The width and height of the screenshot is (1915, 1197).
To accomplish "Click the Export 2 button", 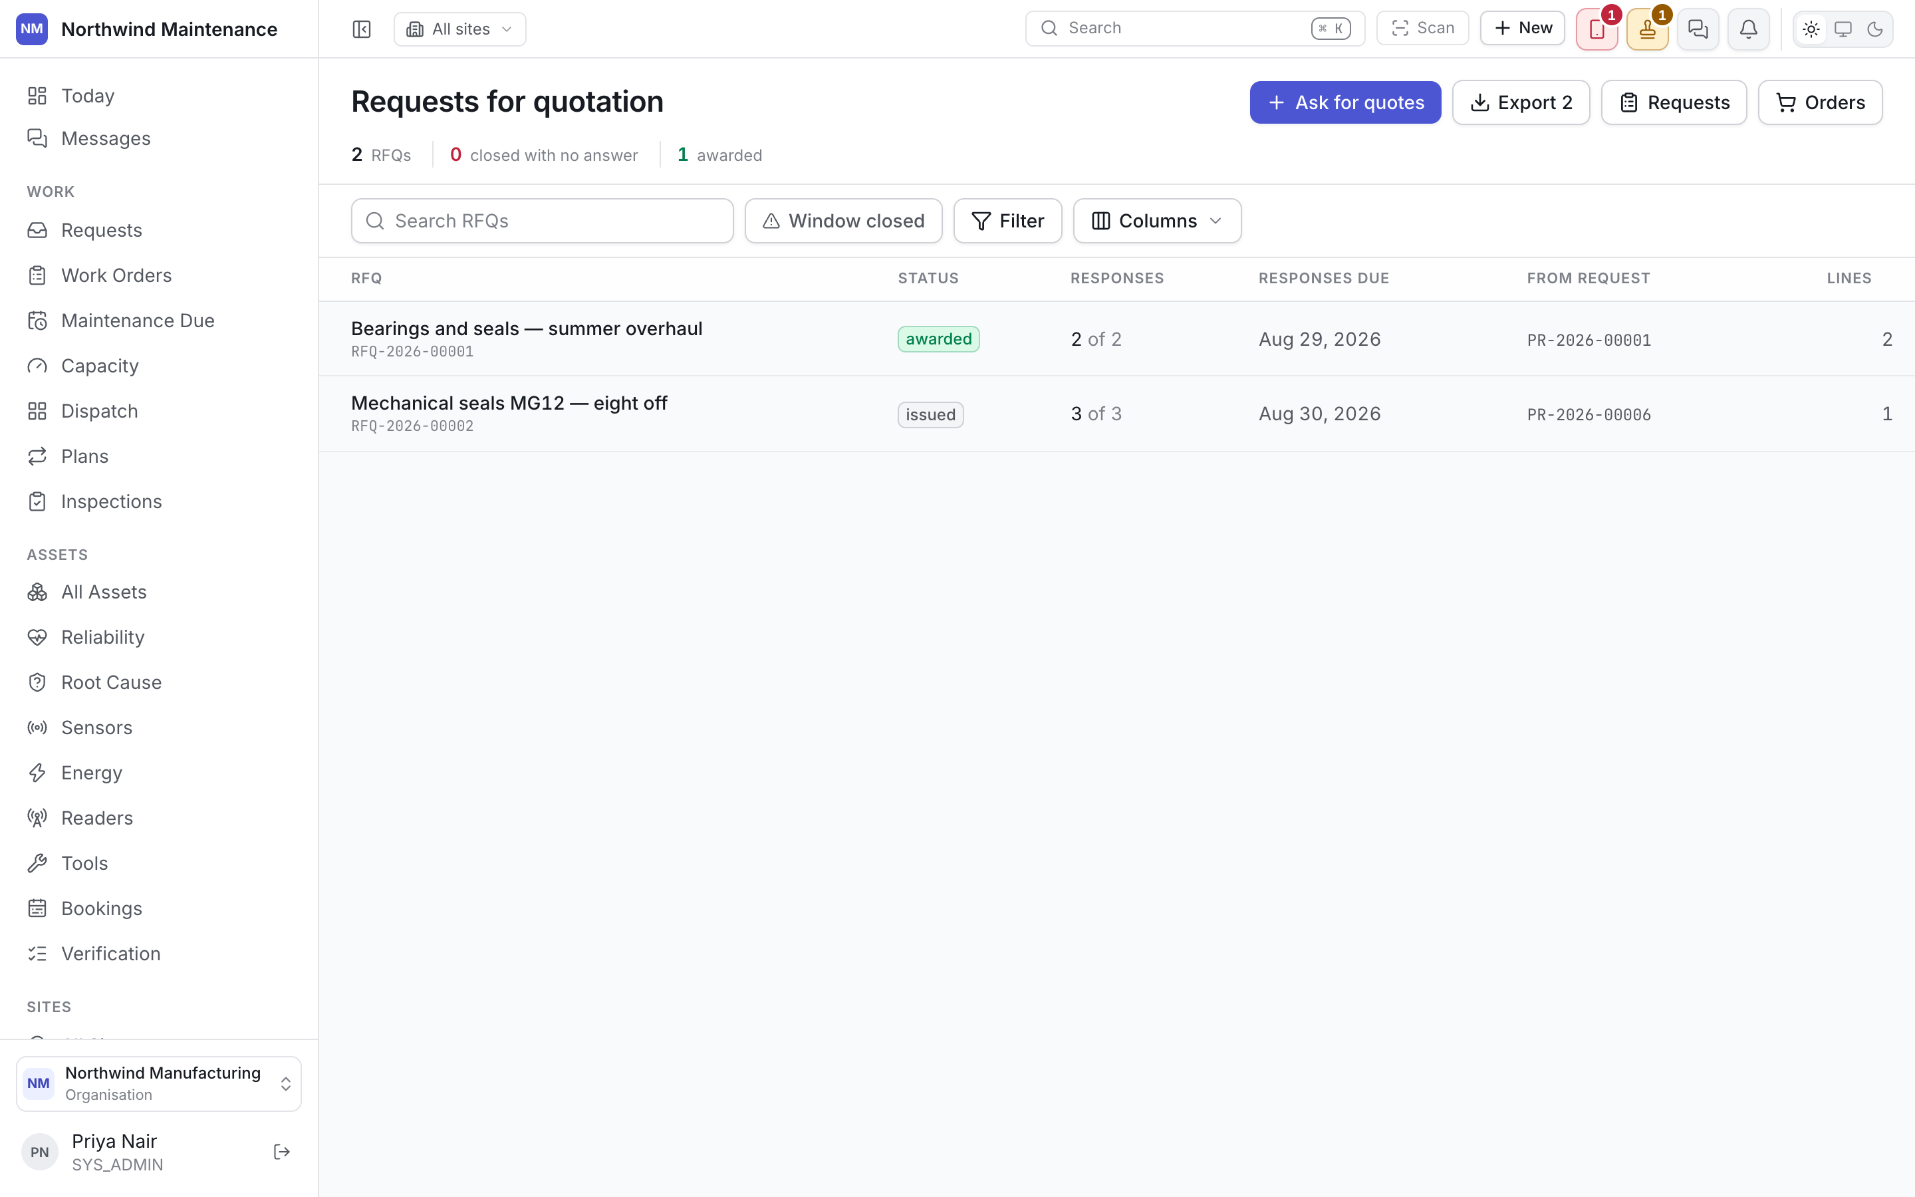I will tap(1521, 102).
